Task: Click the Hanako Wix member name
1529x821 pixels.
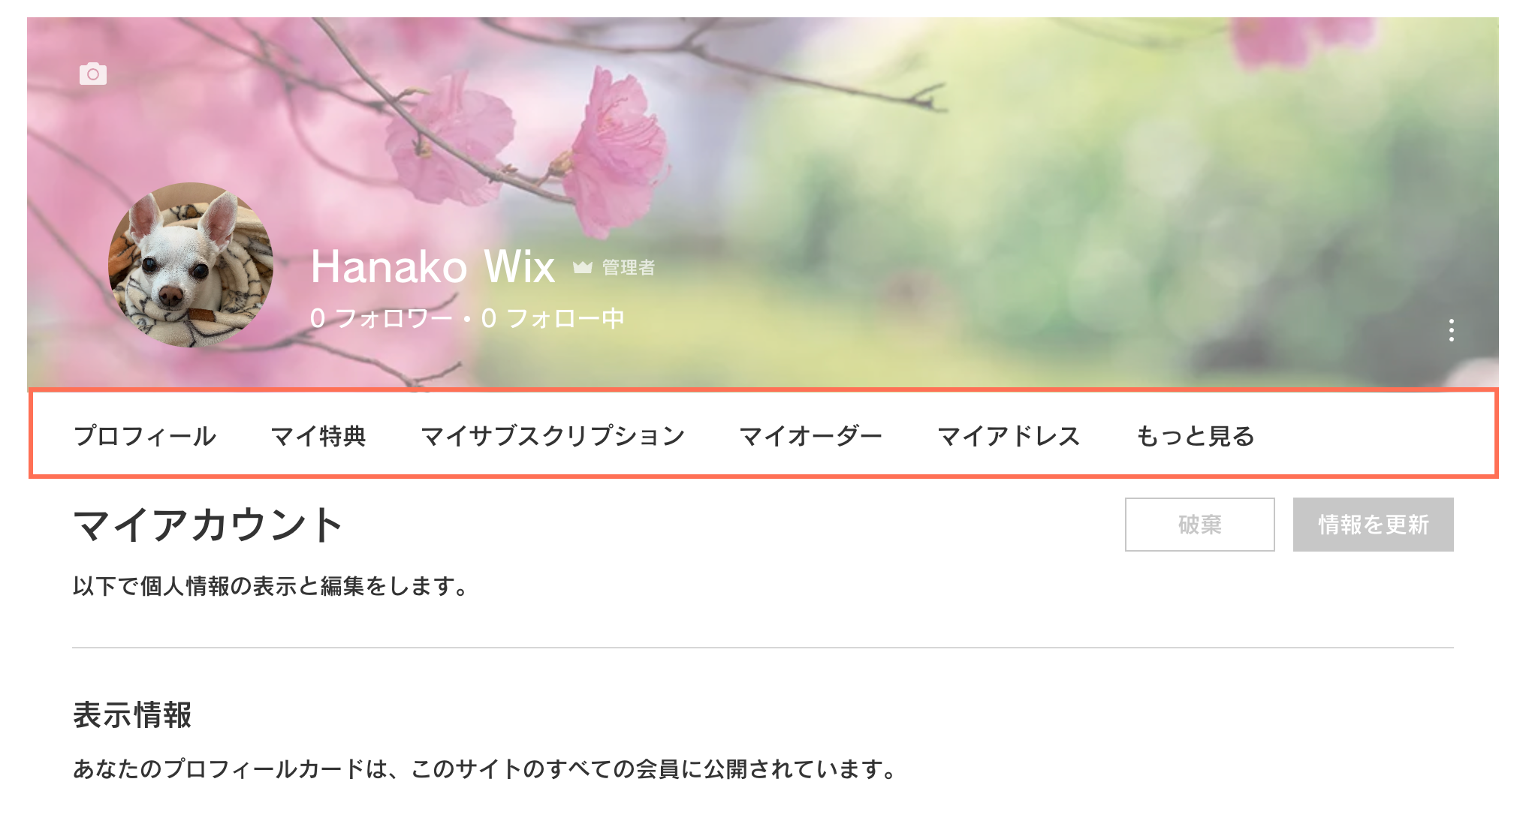Action: [x=433, y=266]
